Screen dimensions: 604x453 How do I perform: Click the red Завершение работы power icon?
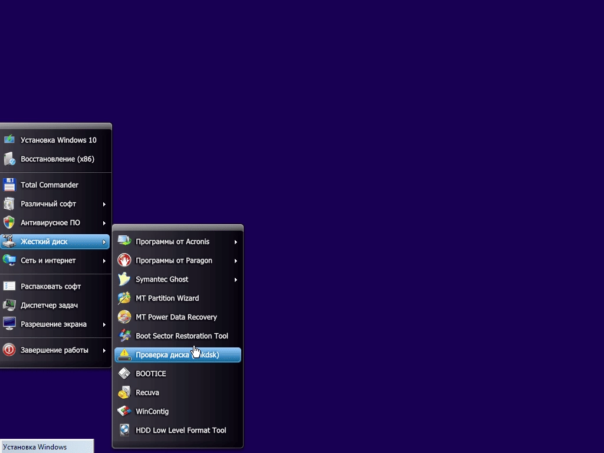(9, 350)
